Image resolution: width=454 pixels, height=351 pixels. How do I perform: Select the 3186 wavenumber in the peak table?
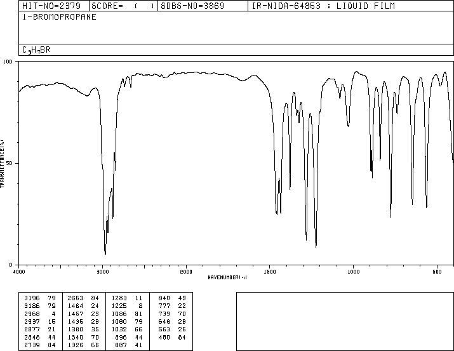click(32, 306)
